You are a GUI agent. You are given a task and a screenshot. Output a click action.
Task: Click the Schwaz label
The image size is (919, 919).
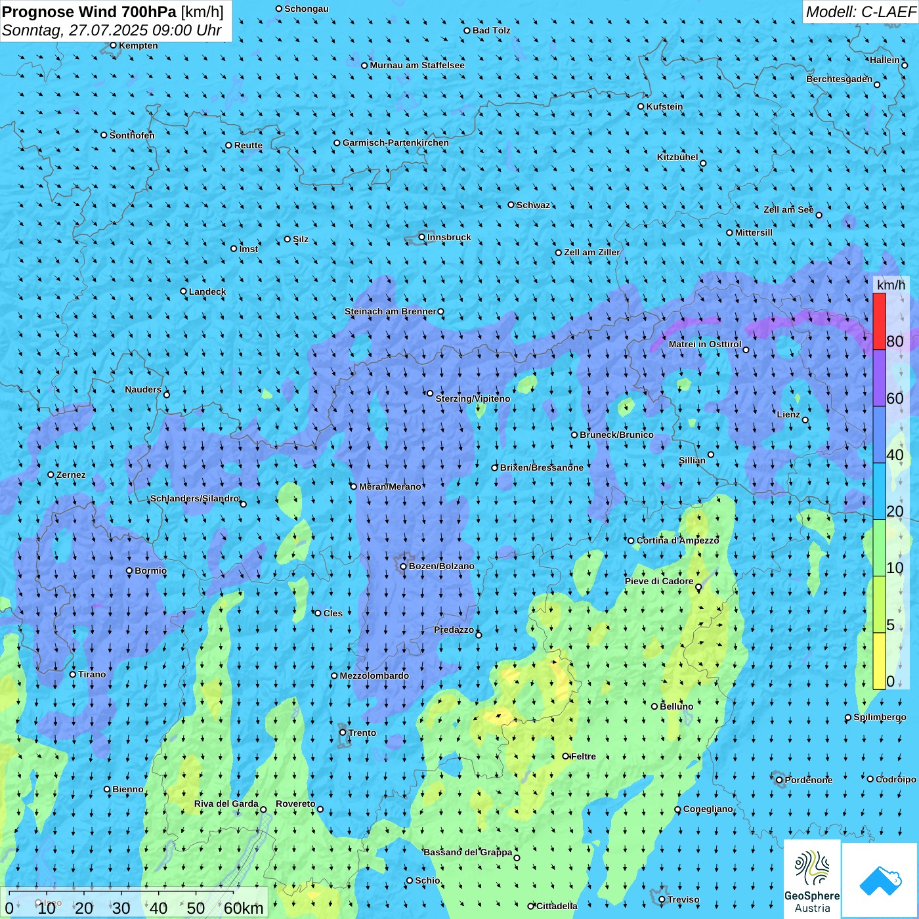coord(534,205)
